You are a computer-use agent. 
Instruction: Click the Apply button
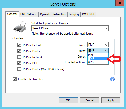pyautogui.click(x=111, y=100)
